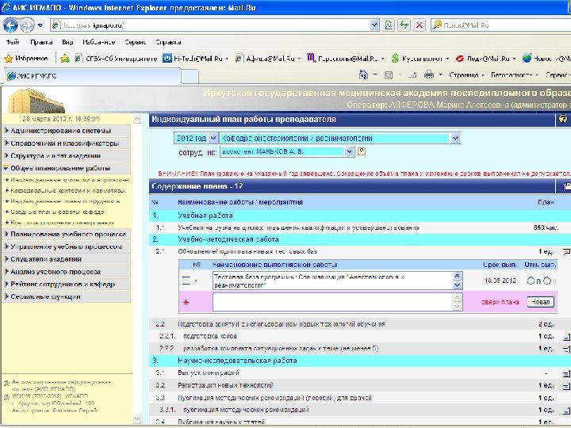Screen dimensions: 571x428
Task: Expand Управление учебным процессом section
Action: [67, 246]
